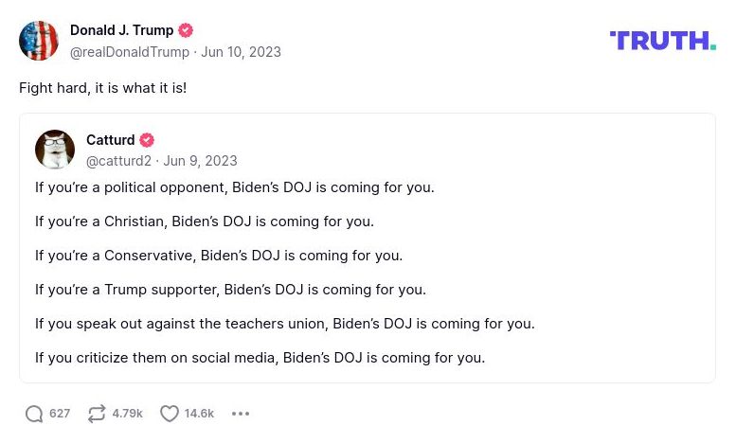
Task: Click the Catturd display name
Action: (111, 140)
